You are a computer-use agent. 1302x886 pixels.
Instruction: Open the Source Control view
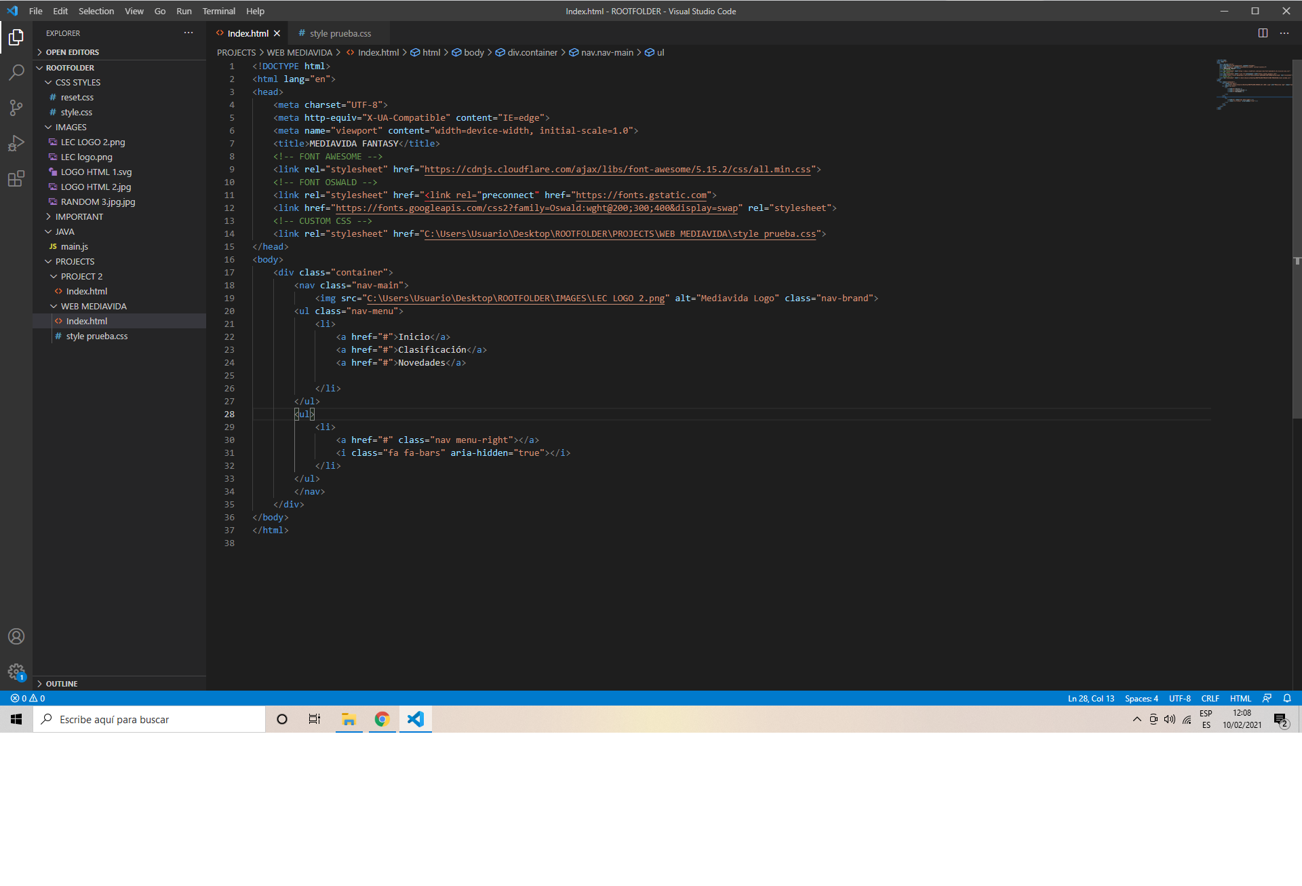pyautogui.click(x=16, y=107)
